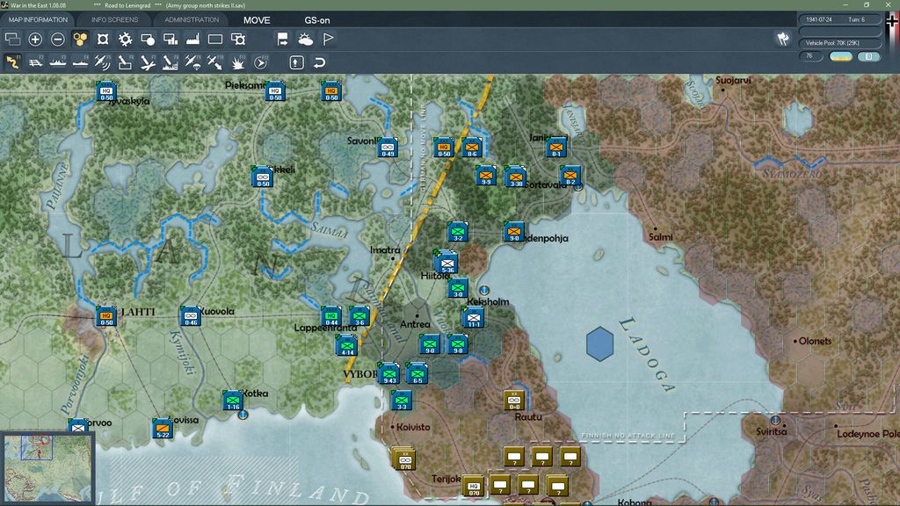Viewport: 900px width, 506px height.
Task: Select the Soviet 0=0 unit at Rautu
Action: point(513,401)
